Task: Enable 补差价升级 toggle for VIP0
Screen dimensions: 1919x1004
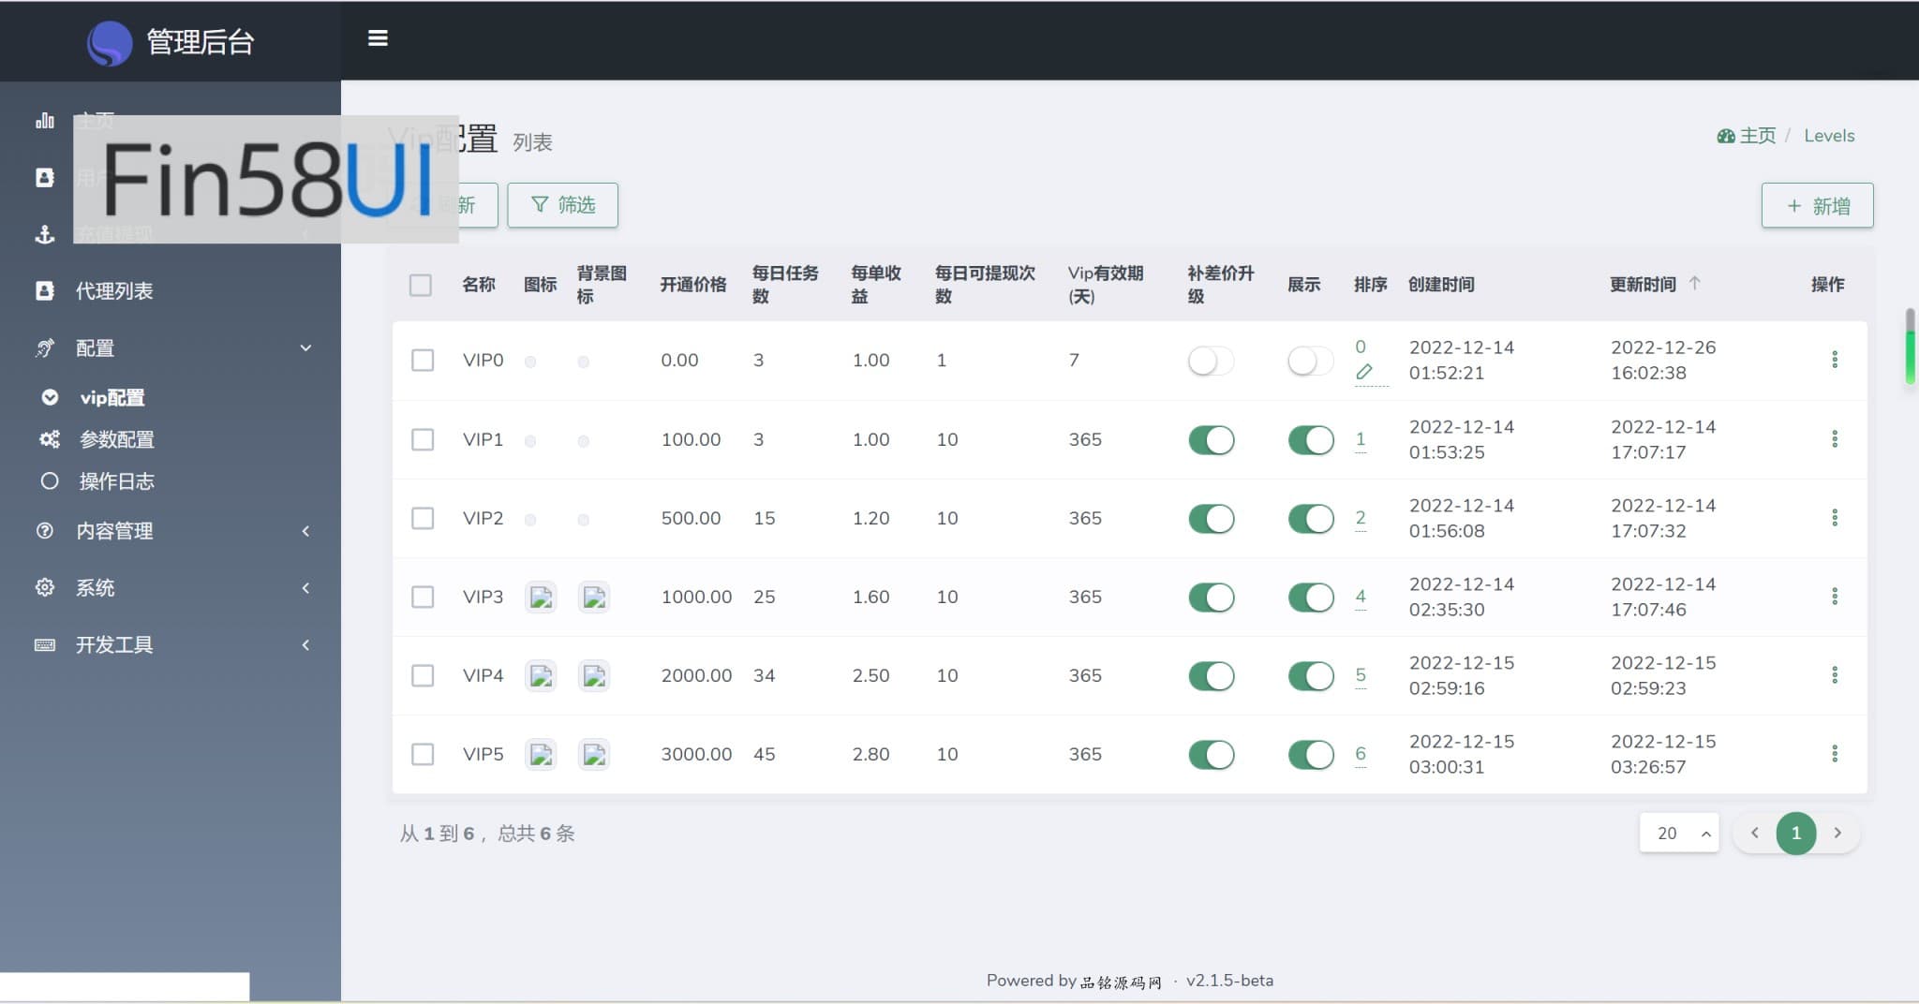Action: (1211, 361)
